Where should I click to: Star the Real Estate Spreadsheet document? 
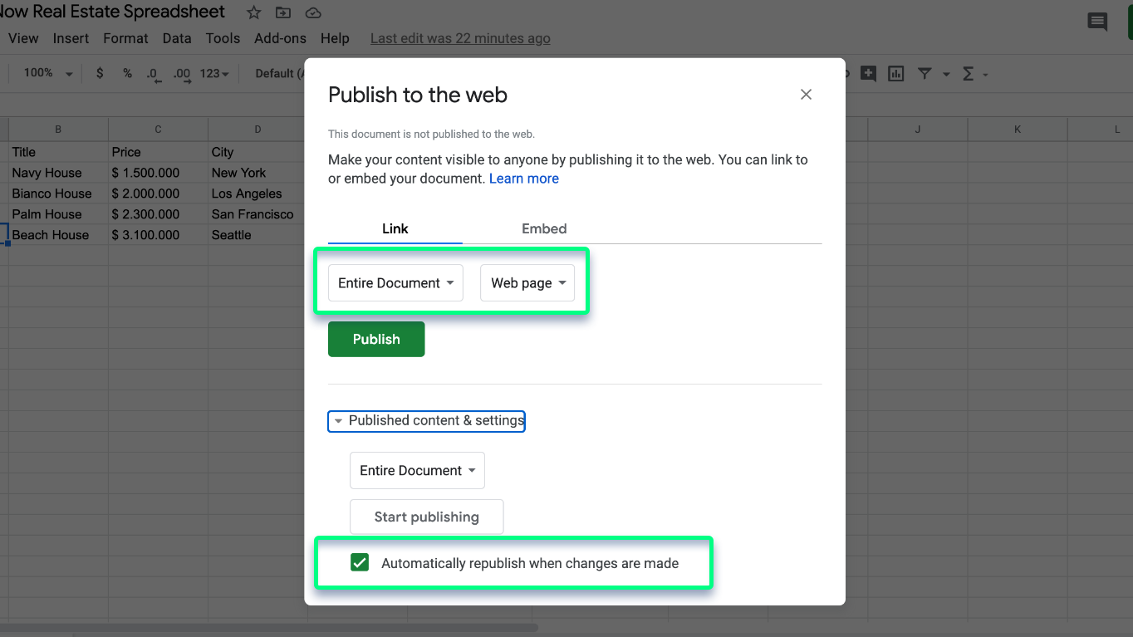[254, 13]
